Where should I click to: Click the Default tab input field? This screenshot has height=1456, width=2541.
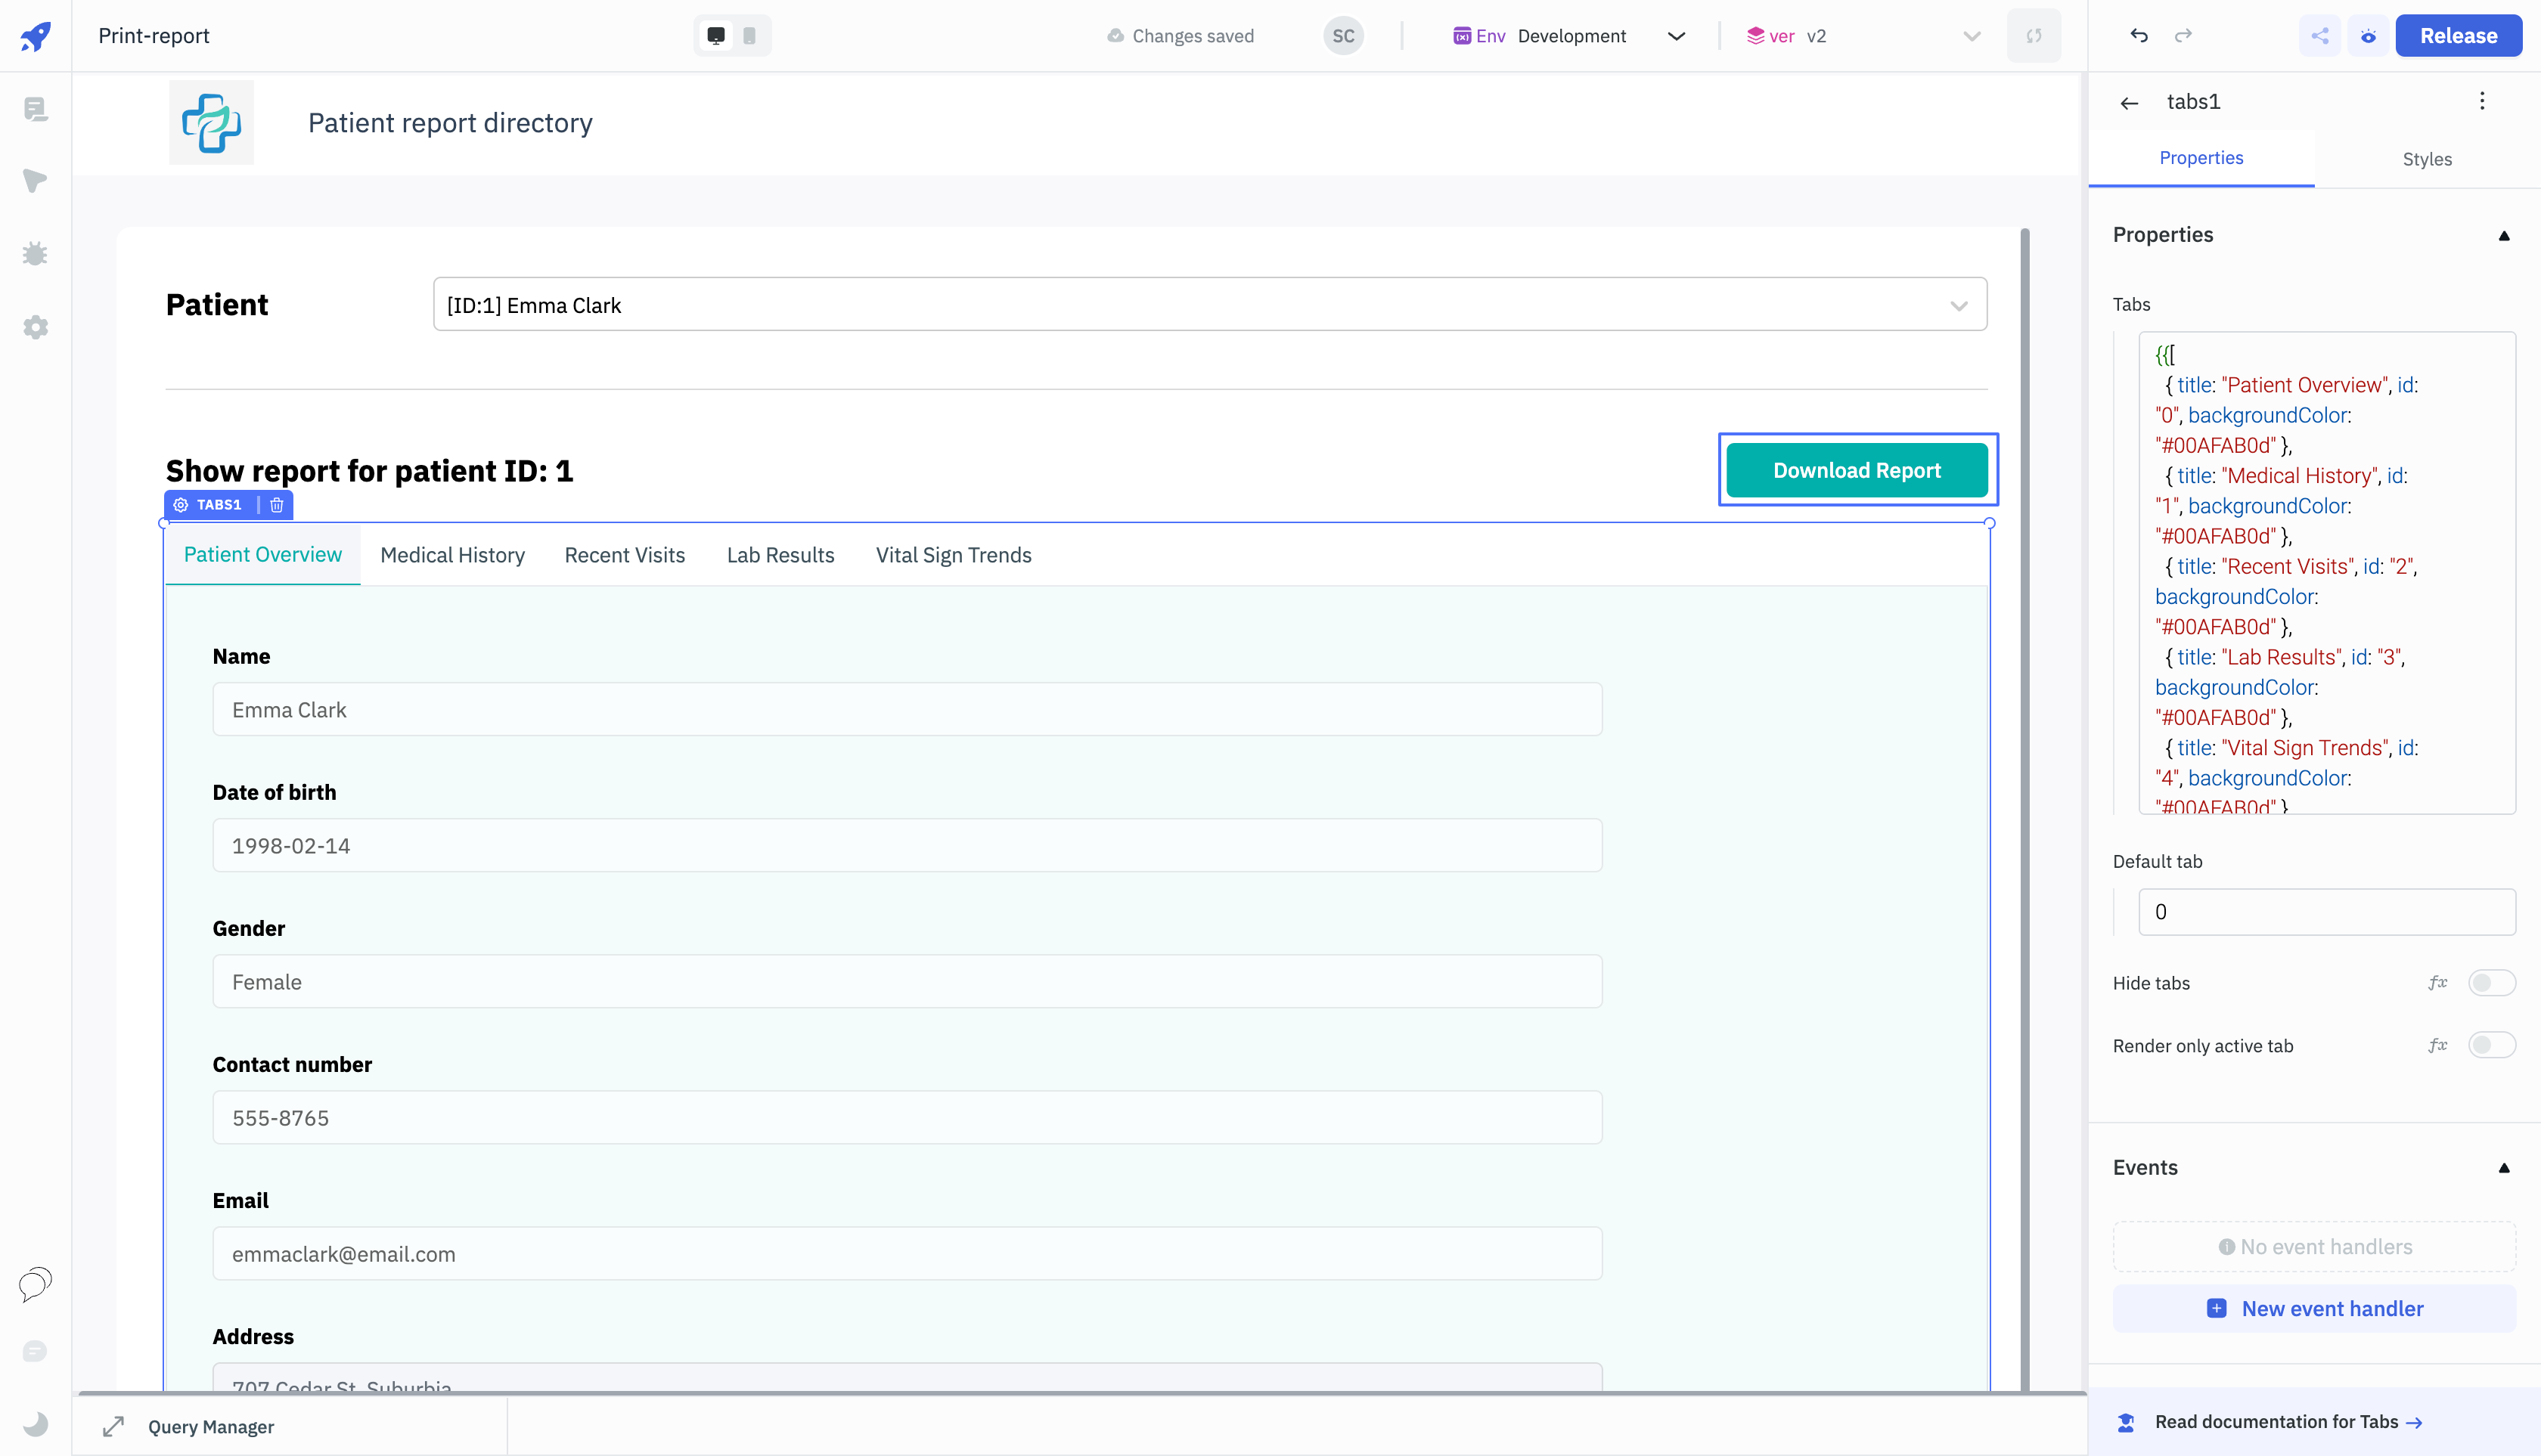point(2326,912)
